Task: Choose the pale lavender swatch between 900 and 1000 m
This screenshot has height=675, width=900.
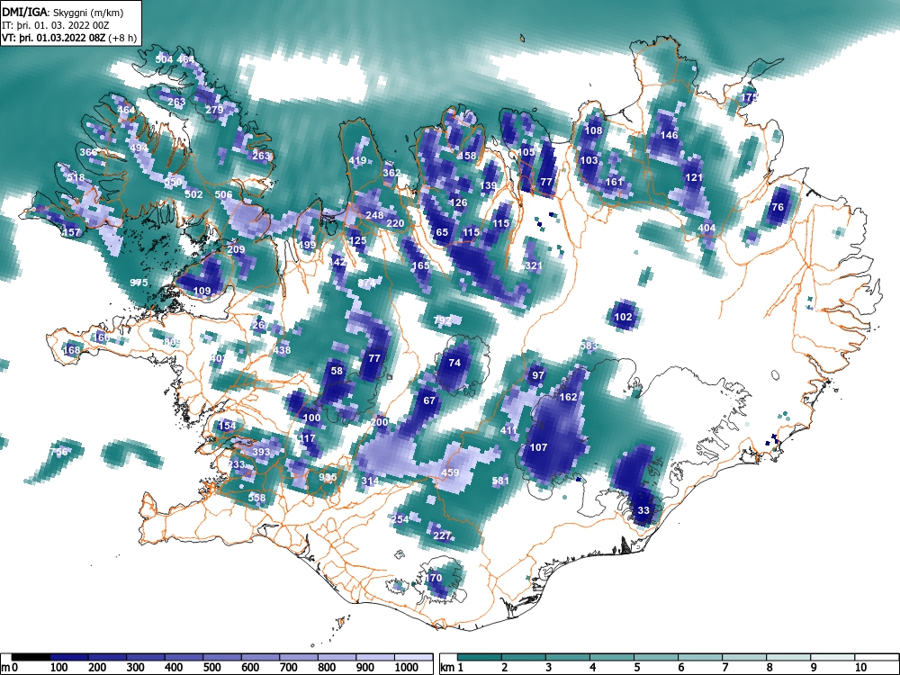Action: tap(375, 657)
